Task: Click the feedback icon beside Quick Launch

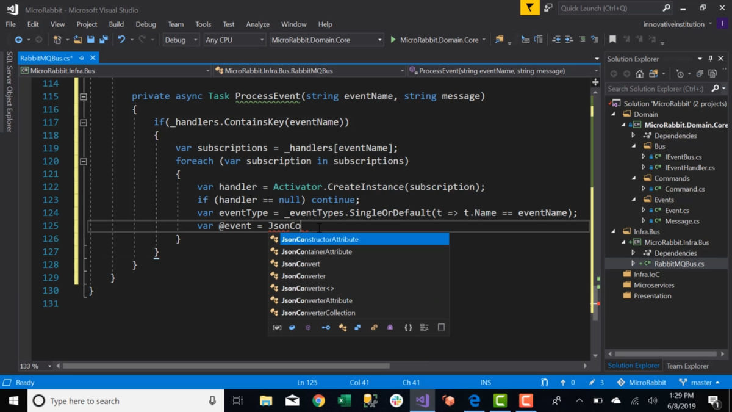Action: coord(548,8)
